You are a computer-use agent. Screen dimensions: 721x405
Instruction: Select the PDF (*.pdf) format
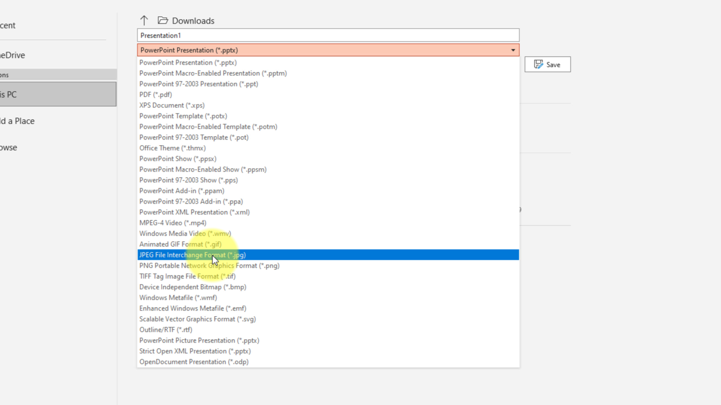328,94
